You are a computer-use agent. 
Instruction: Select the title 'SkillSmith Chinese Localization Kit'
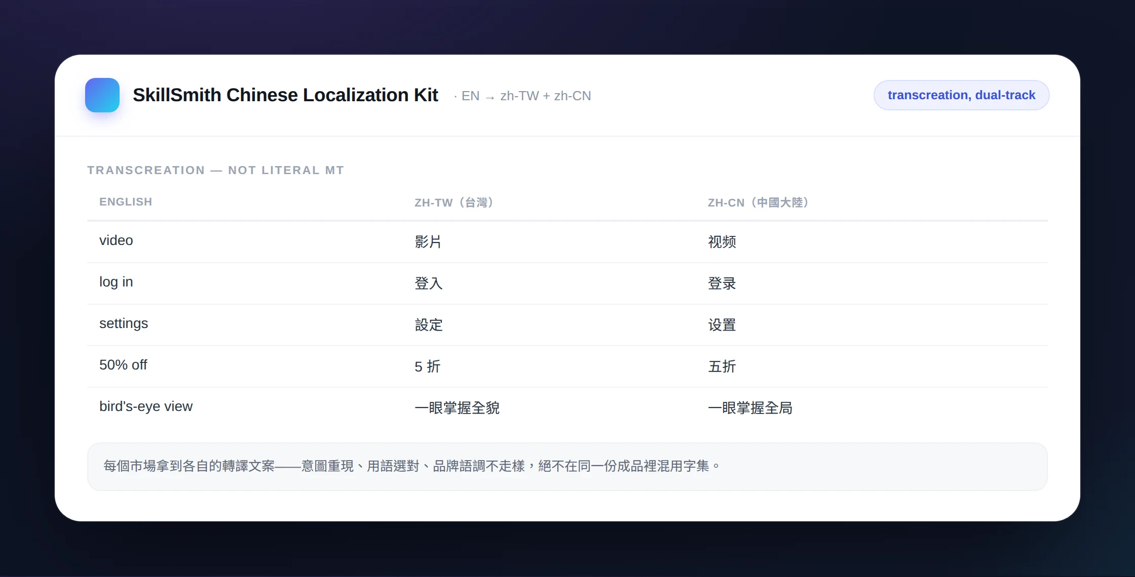pos(285,95)
